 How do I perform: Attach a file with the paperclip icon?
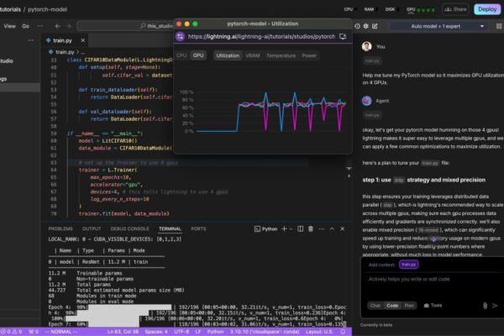tap(485, 306)
